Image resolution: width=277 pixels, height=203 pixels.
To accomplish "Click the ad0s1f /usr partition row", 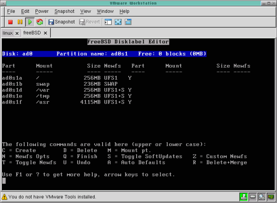I will tap(67, 102).
